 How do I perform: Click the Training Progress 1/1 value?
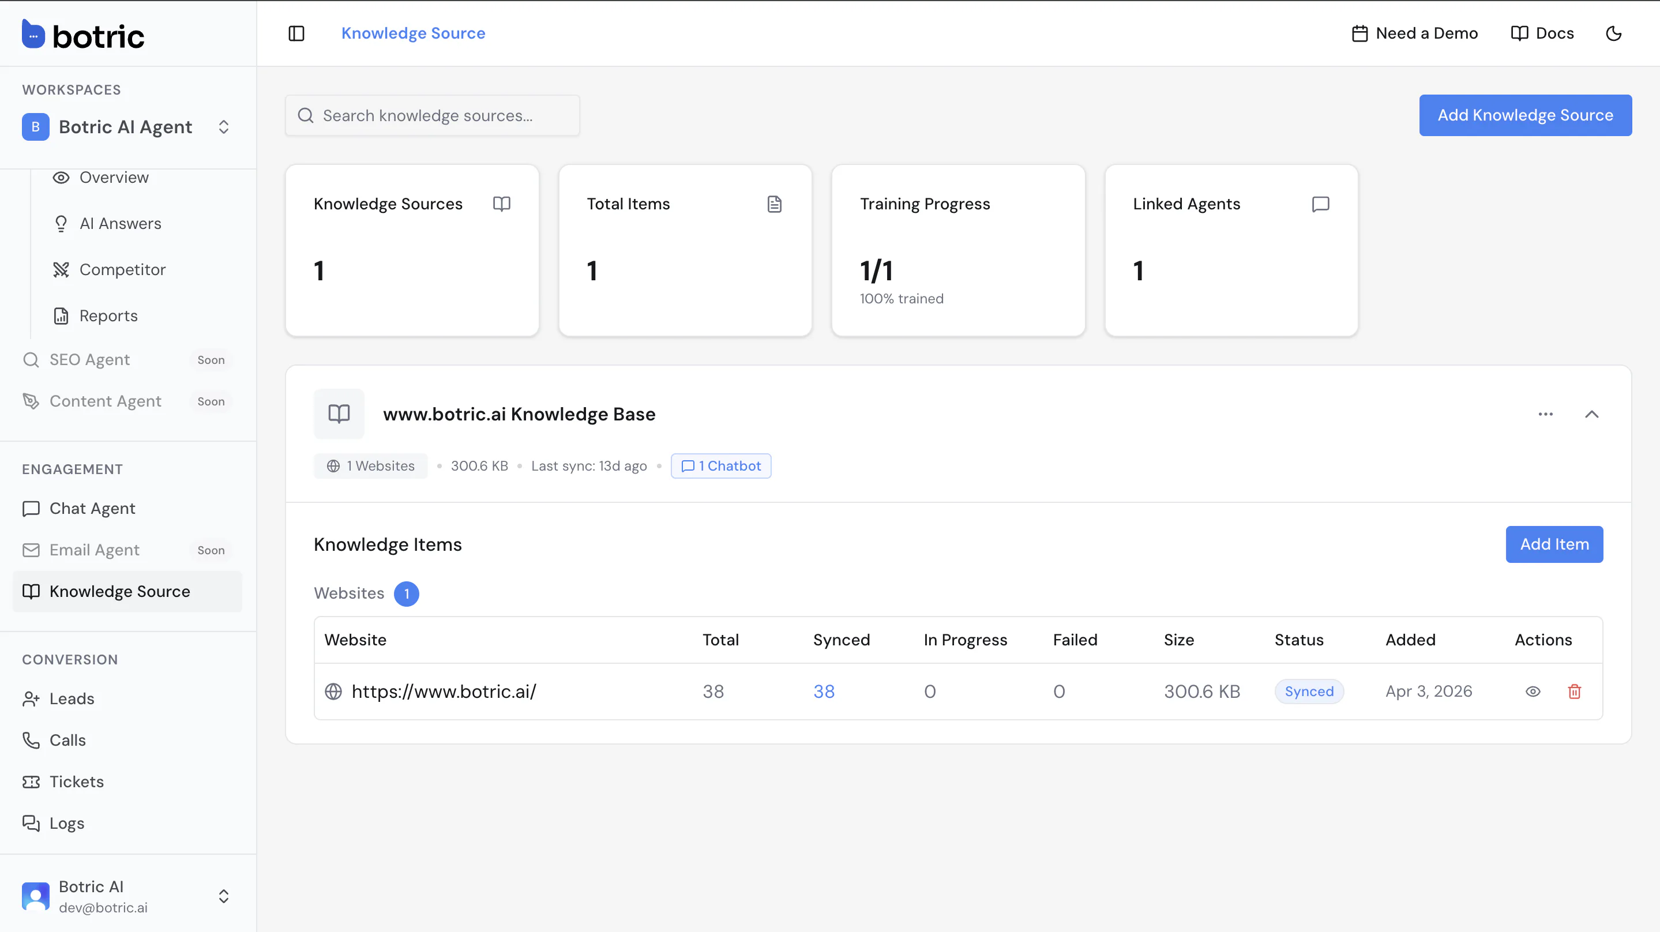point(876,271)
